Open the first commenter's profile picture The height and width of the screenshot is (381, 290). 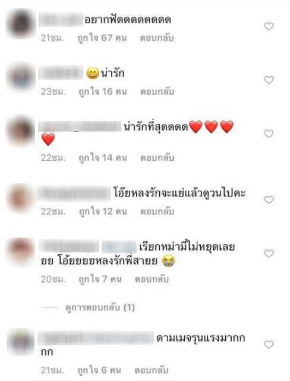pos(21,24)
